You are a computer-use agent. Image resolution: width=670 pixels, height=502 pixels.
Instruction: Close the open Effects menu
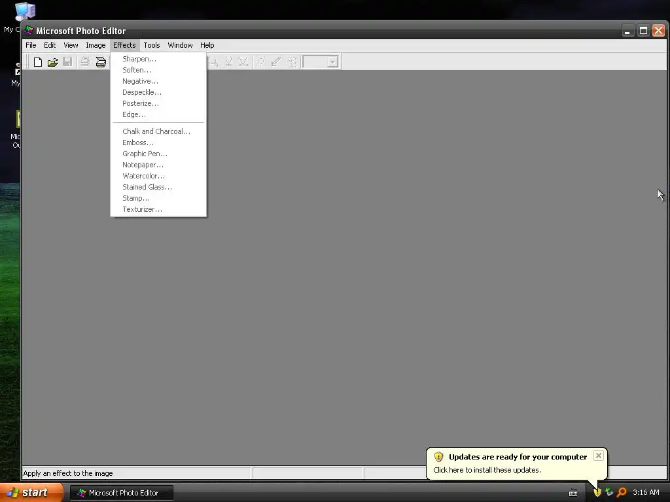point(124,45)
